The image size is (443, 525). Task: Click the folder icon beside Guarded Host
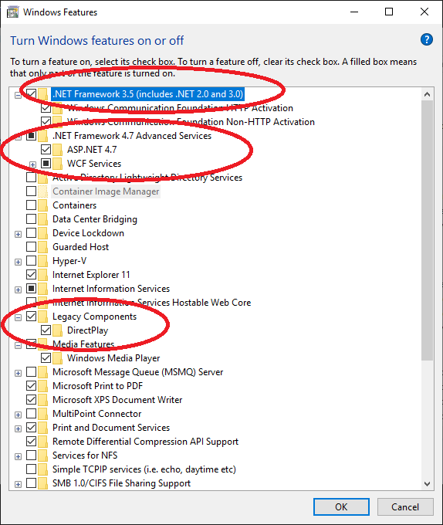pyautogui.click(x=42, y=247)
